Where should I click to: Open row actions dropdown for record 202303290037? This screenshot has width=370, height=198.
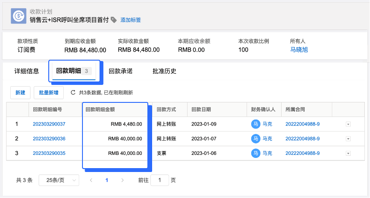coord(348,124)
